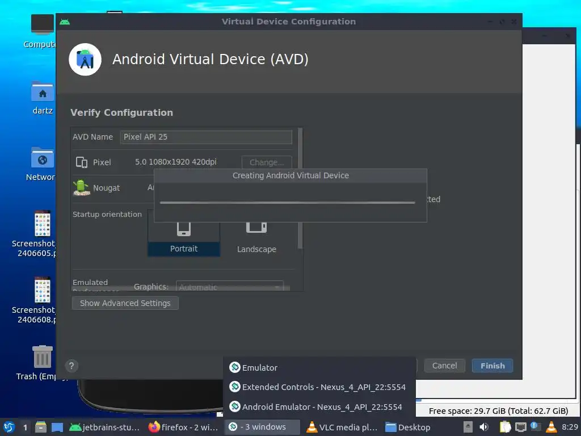Click the Change device button
The width and height of the screenshot is (581, 436).
267,162
